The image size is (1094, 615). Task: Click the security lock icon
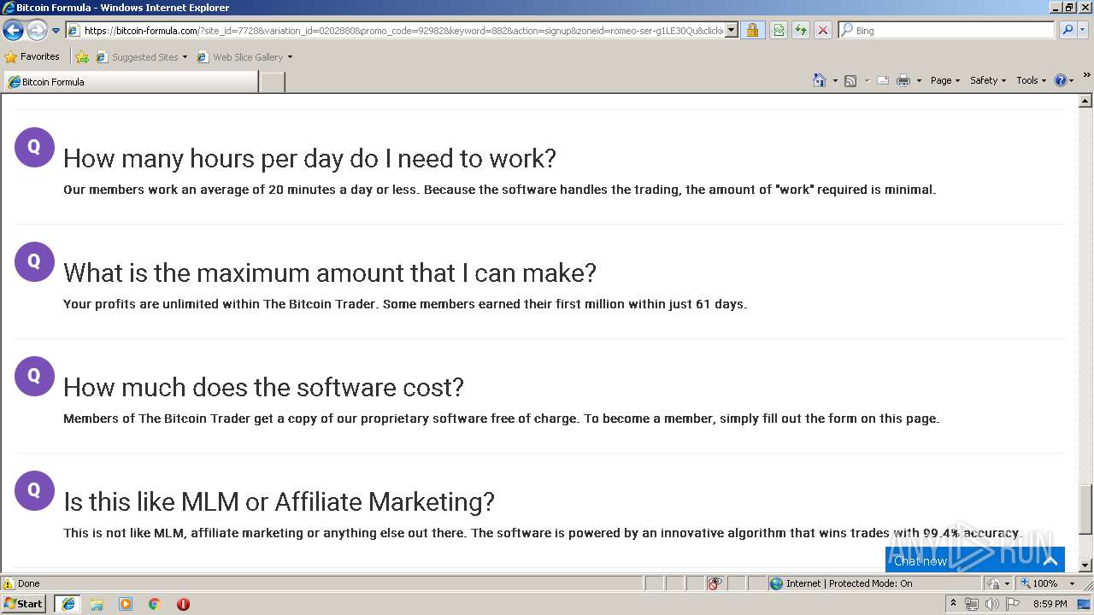point(752,31)
